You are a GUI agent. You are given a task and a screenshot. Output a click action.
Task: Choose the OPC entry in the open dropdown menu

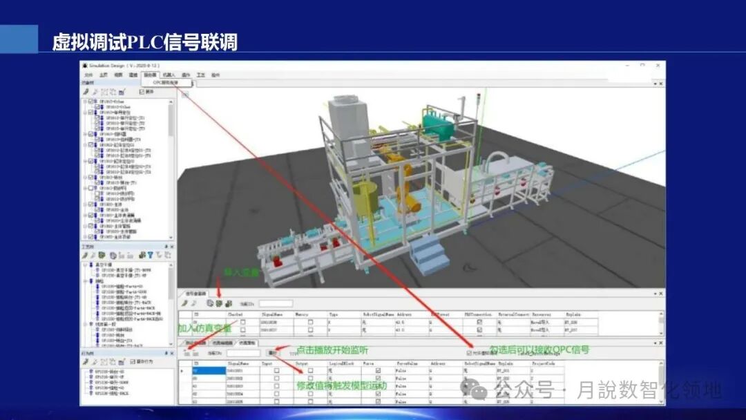point(166,82)
